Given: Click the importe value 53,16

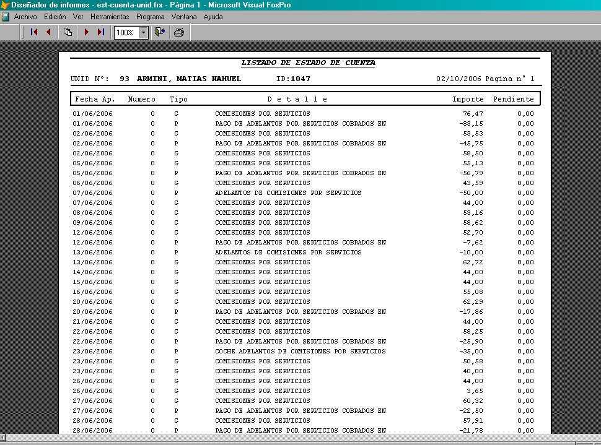Looking at the screenshot, I should (x=473, y=212).
